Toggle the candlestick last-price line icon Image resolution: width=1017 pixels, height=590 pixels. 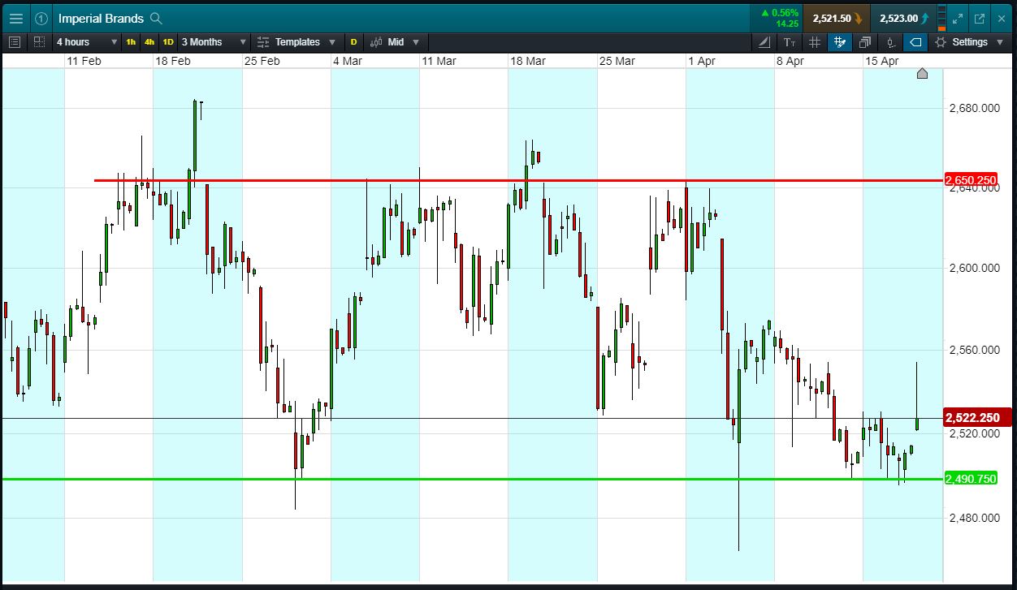891,42
